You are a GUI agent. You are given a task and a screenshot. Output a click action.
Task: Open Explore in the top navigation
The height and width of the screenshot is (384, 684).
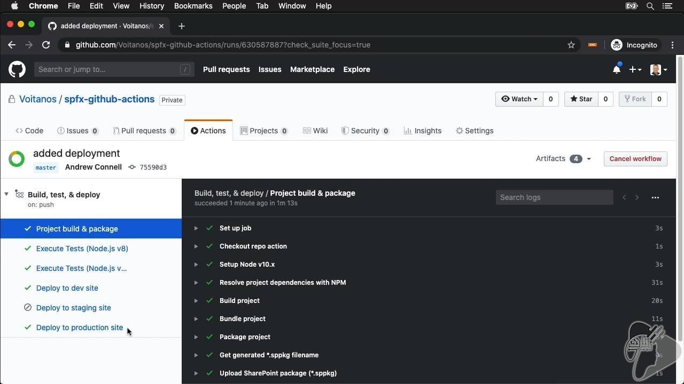[356, 69]
